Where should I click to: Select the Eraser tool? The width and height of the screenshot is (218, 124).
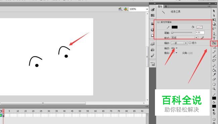tap(214, 79)
